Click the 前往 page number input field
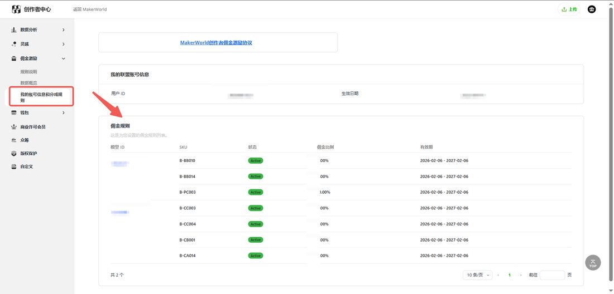 552,275
